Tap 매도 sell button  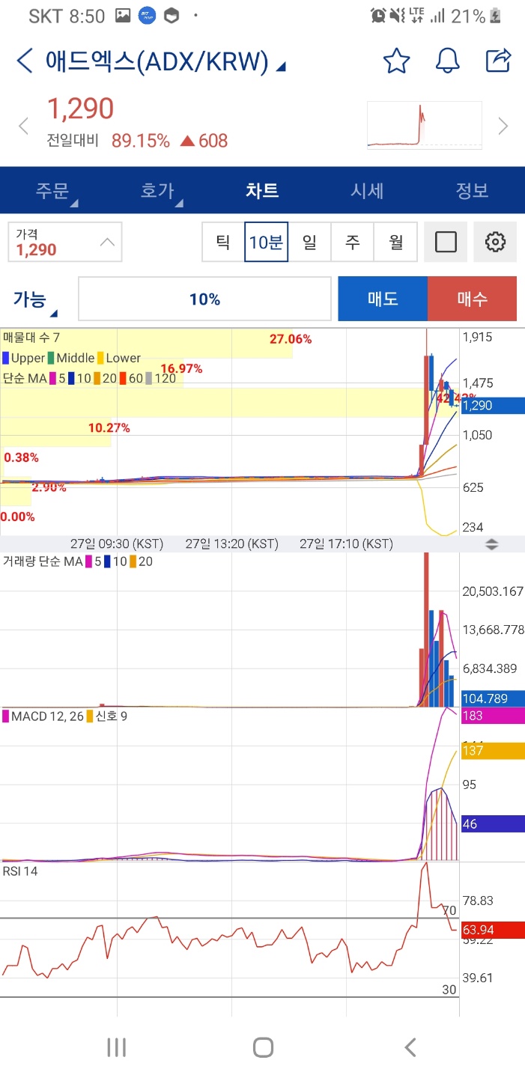click(x=383, y=299)
